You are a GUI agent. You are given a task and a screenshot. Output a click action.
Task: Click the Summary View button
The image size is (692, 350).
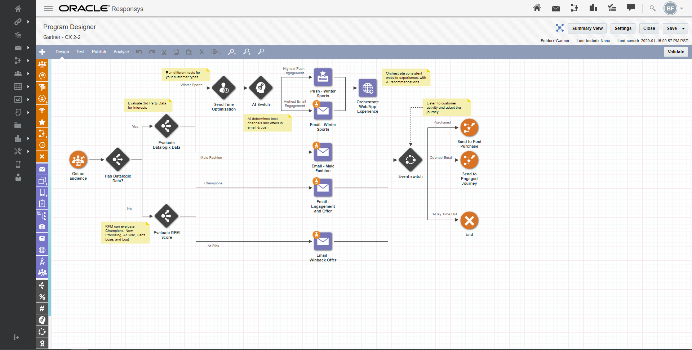coord(587,28)
